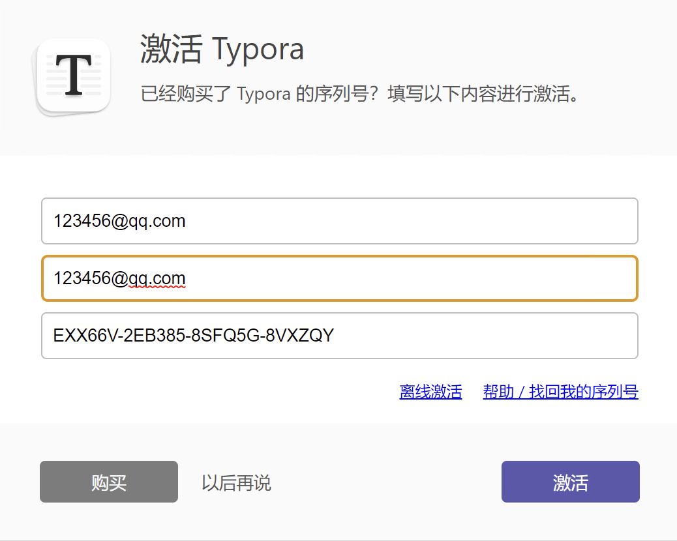Click the black T letter inside the logo
Image resolution: width=677 pixels, height=541 pixels.
(x=72, y=73)
